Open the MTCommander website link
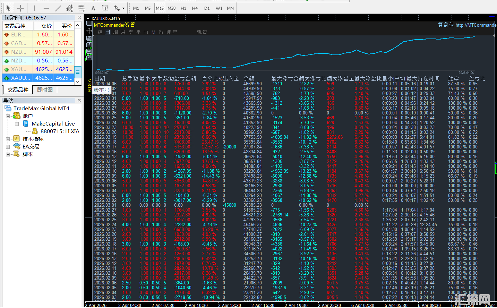 [x=475, y=25]
